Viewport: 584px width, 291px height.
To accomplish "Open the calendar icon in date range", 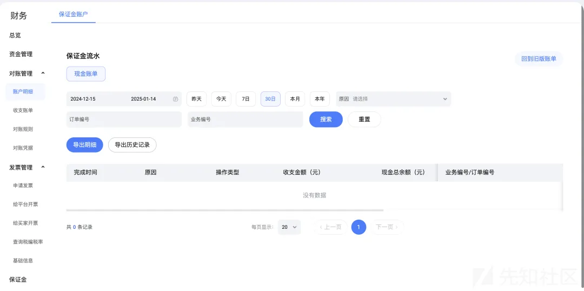I will [x=175, y=99].
